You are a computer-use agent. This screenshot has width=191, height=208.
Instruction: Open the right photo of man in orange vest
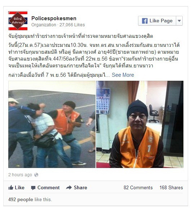[140, 124]
